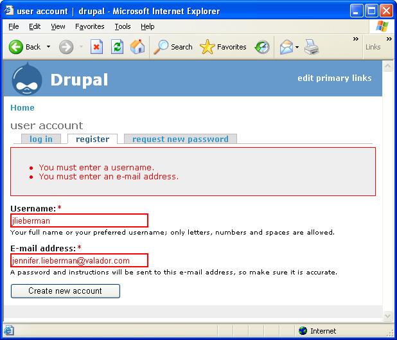Viewport: 397px width, 340px height.
Task: Click the IE icon in title bar
Action: point(9,10)
